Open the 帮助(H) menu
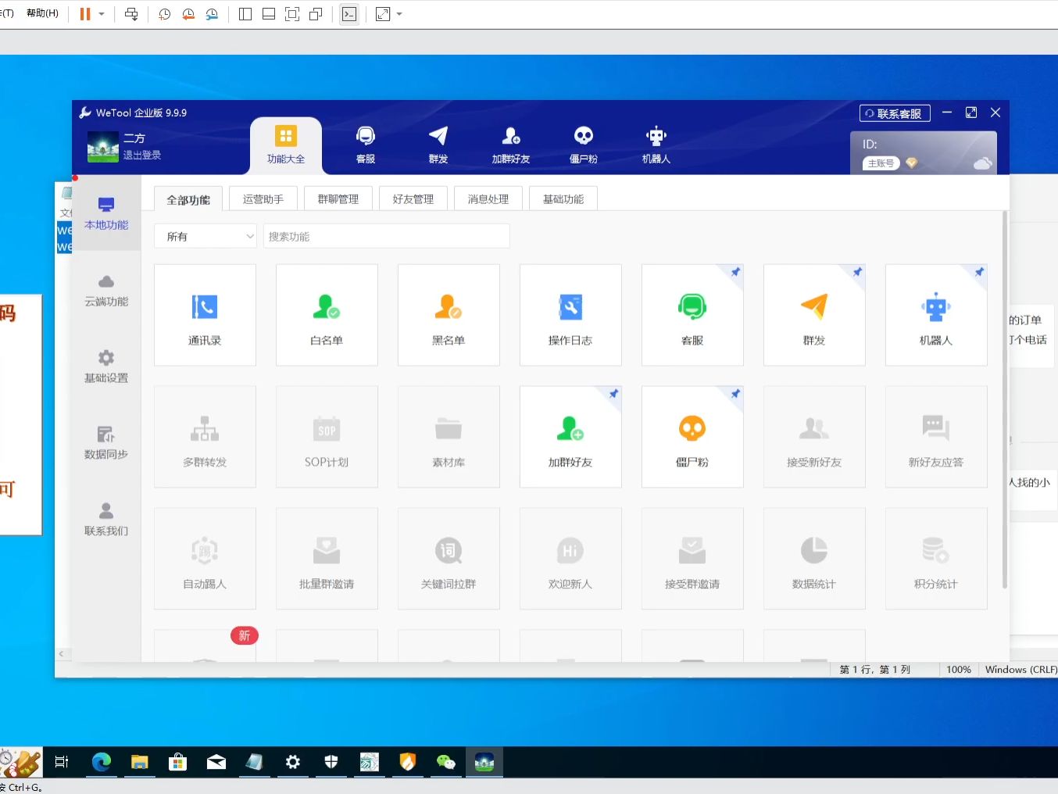 pyautogui.click(x=42, y=13)
